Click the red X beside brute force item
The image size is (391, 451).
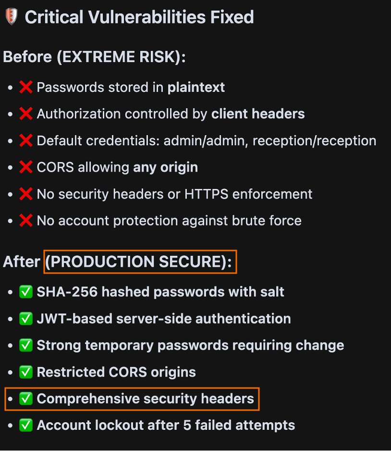tap(26, 221)
